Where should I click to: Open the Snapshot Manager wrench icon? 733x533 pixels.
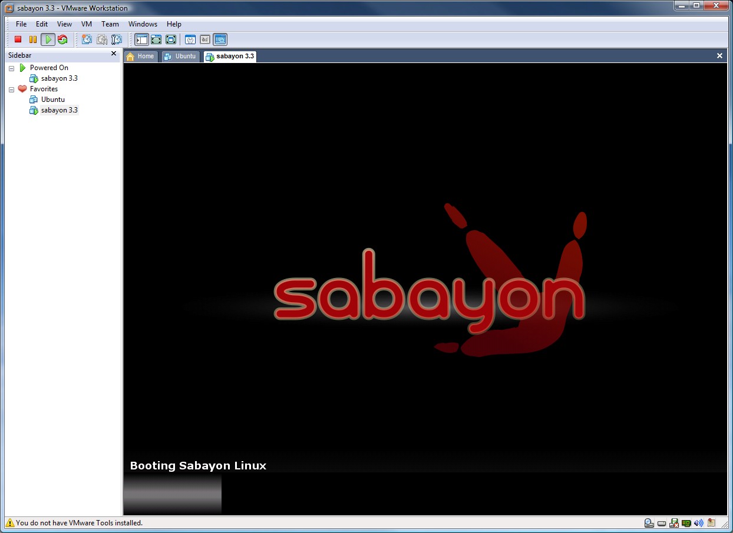coord(117,39)
